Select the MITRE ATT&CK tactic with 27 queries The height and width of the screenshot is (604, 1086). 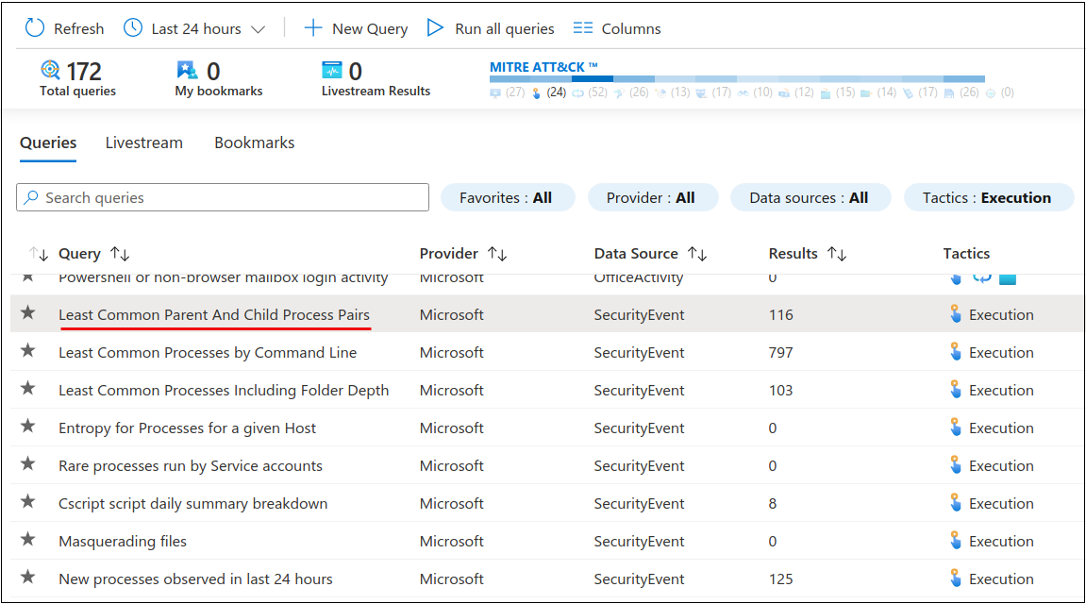pyautogui.click(x=496, y=92)
